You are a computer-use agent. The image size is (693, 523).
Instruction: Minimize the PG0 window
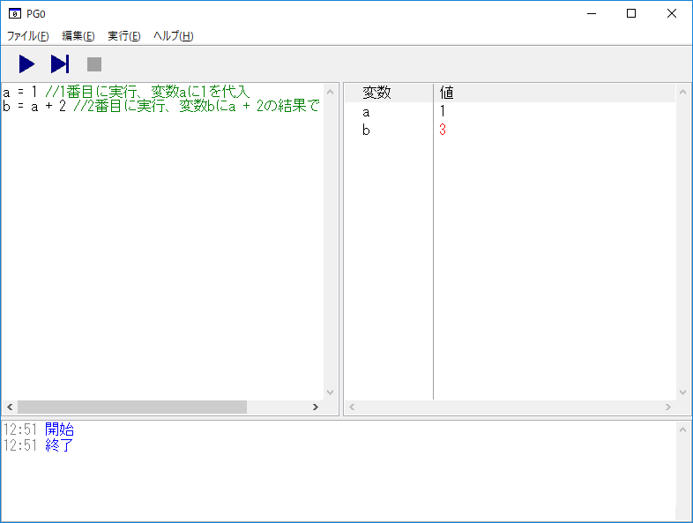[x=592, y=14]
